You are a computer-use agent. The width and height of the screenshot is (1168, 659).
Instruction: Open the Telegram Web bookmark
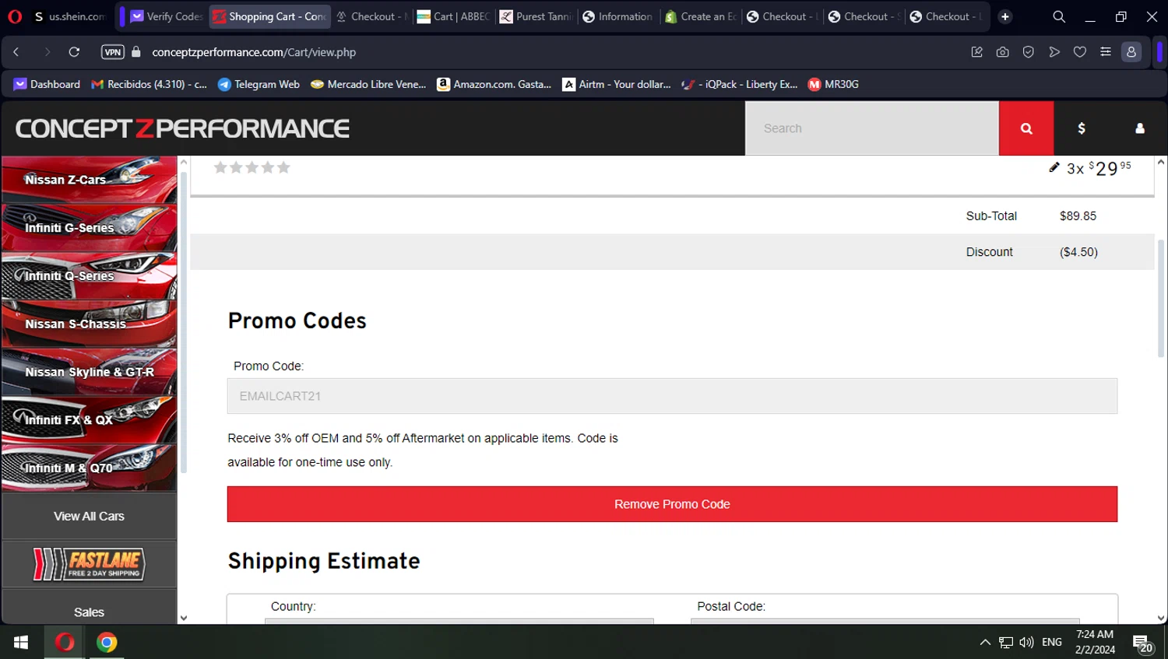coord(259,84)
